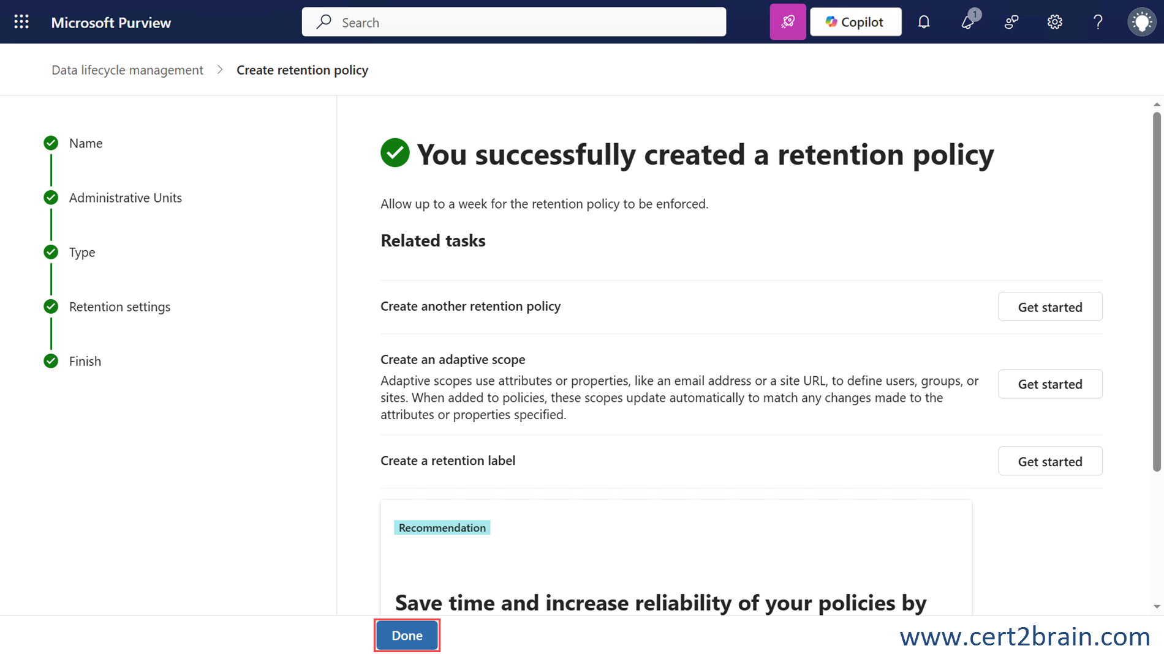Image resolution: width=1164 pixels, height=654 pixels.
Task: Open the notifications bell icon
Action: click(924, 22)
